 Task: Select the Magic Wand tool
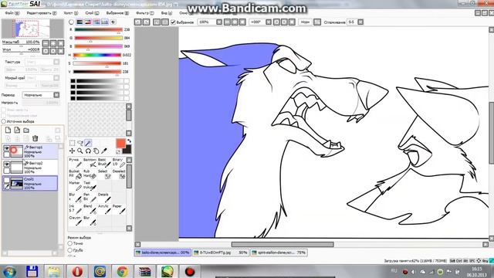[x=88, y=143]
